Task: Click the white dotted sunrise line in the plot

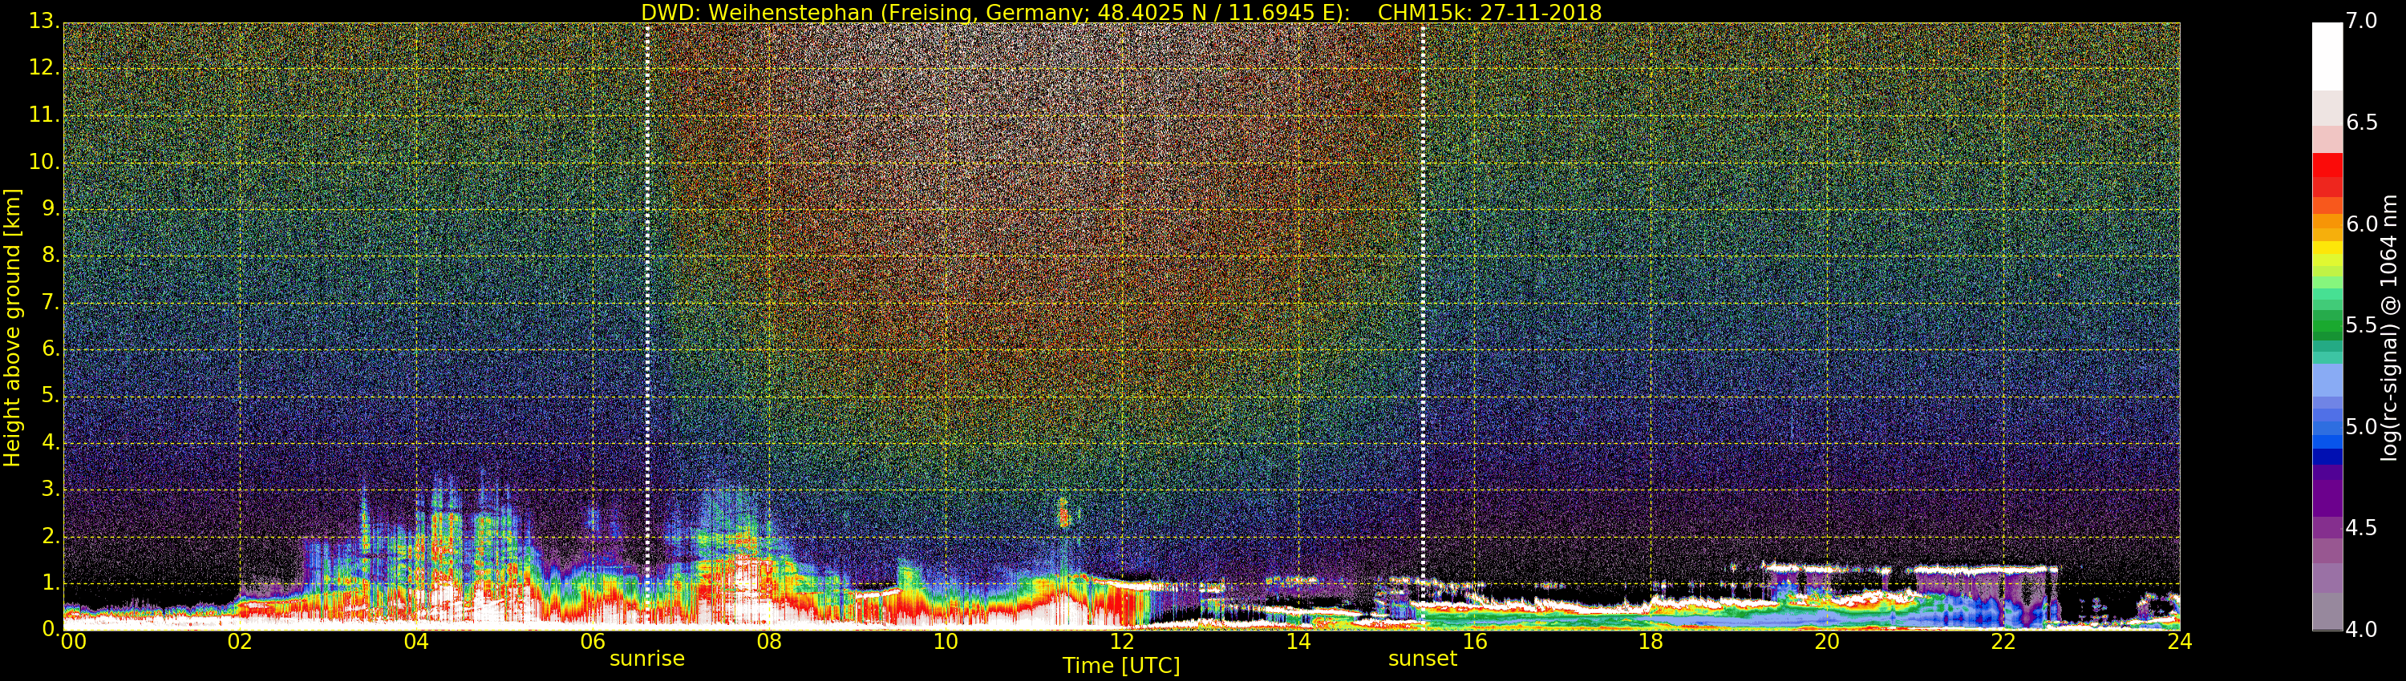Action: point(647,280)
